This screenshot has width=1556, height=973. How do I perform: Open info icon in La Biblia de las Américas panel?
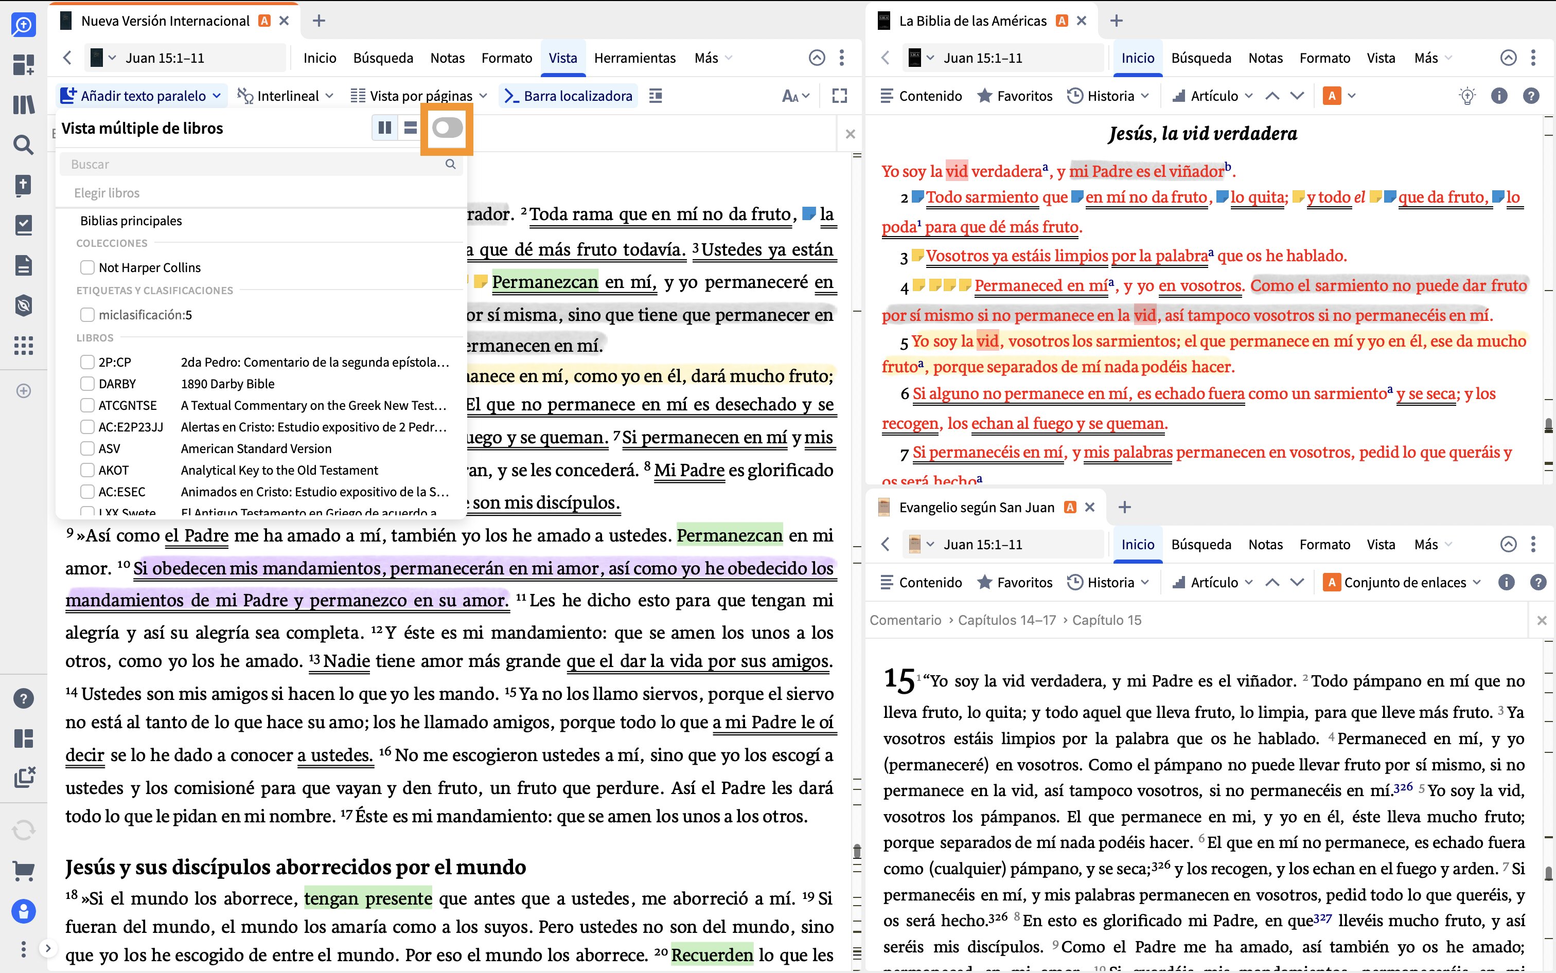pyautogui.click(x=1499, y=96)
